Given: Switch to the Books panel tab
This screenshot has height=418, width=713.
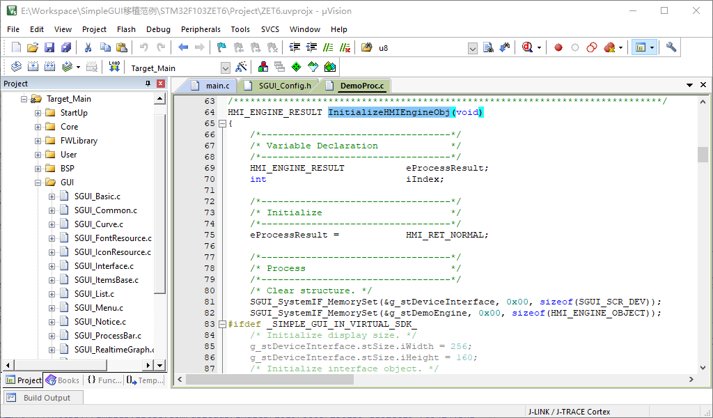Looking at the screenshot, I should point(63,380).
